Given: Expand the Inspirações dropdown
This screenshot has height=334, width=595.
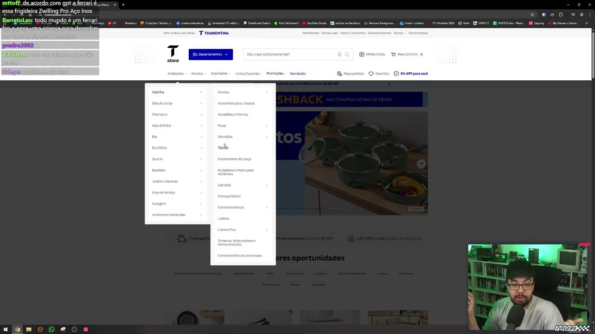Looking at the screenshot, I should point(221,73).
